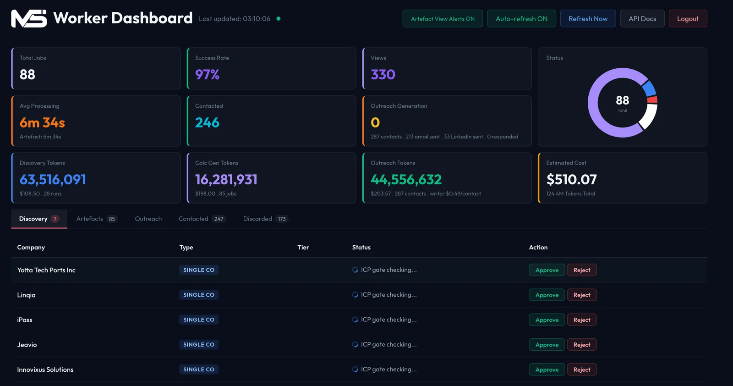
Task: Reject the iPass row
Action: click(x=582, y=320)
